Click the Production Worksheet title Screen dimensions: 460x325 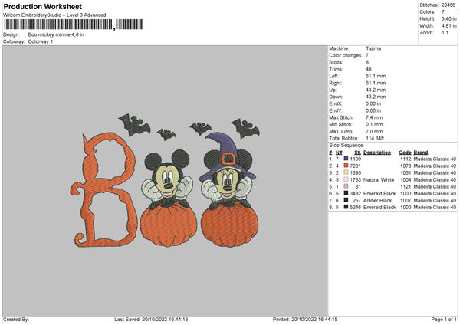pyautogui.click(x=42, y=6)
